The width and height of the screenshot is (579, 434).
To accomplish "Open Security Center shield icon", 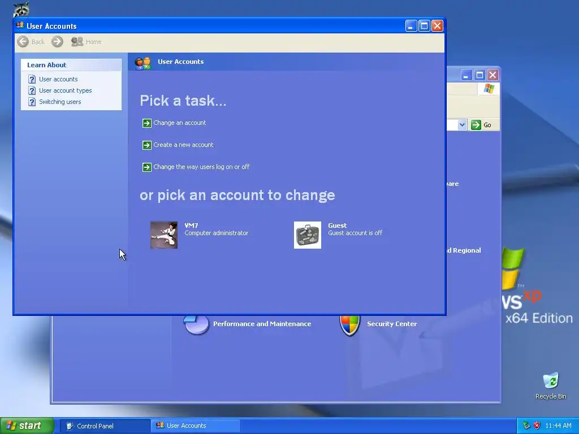I will (x=349, y=325).
